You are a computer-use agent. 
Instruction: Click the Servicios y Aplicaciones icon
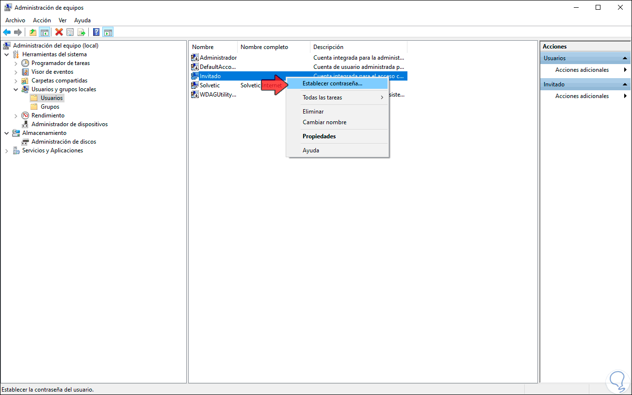click(16, 150)
